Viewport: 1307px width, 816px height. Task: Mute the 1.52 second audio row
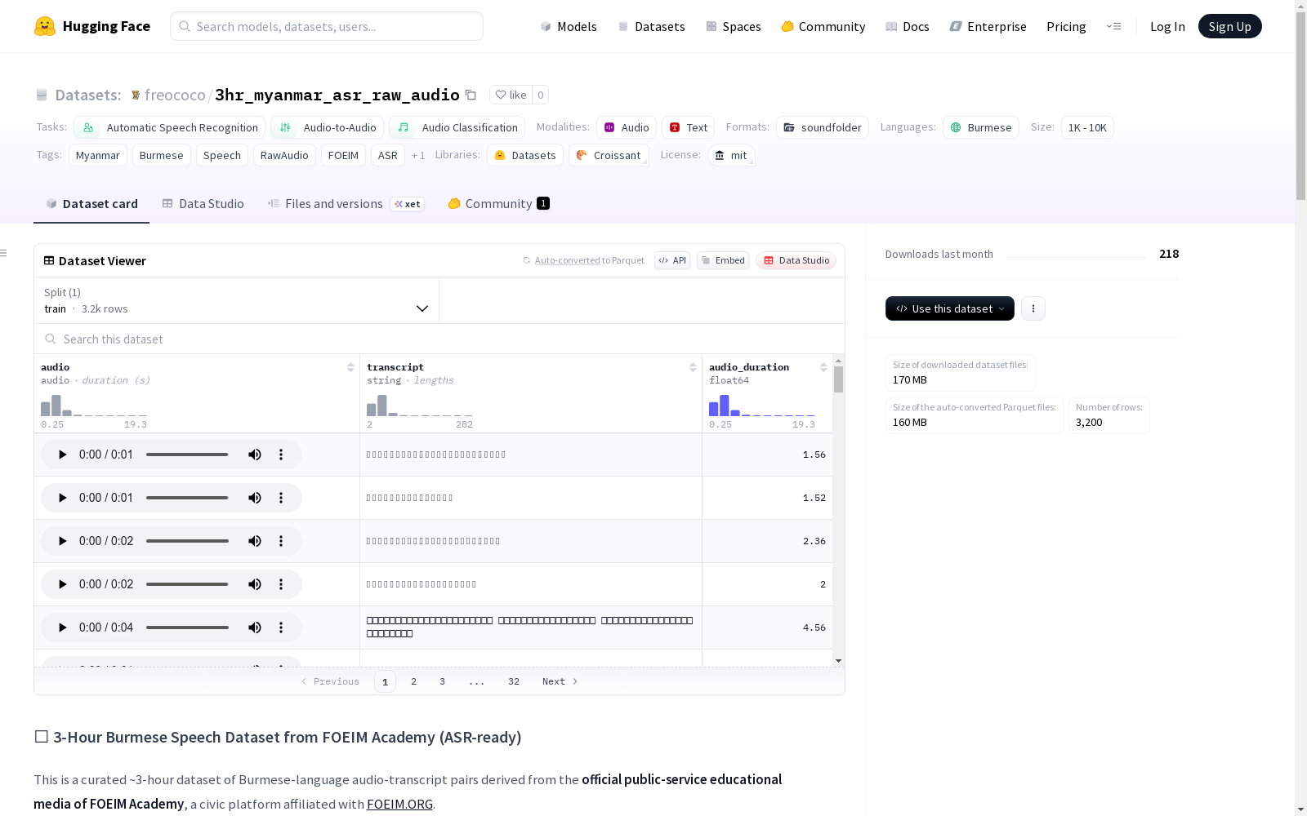point(255,498)
